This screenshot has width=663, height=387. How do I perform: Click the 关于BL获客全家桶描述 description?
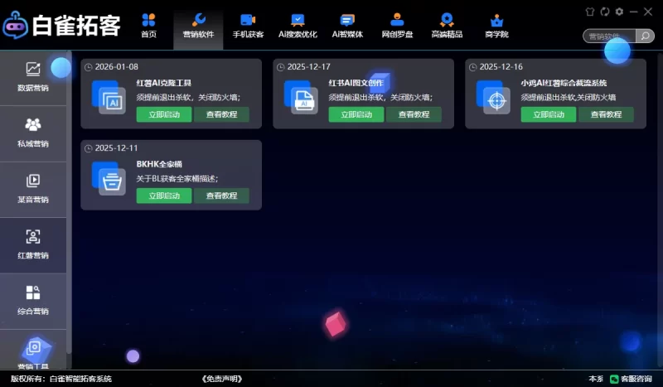[x=177, y=178]
